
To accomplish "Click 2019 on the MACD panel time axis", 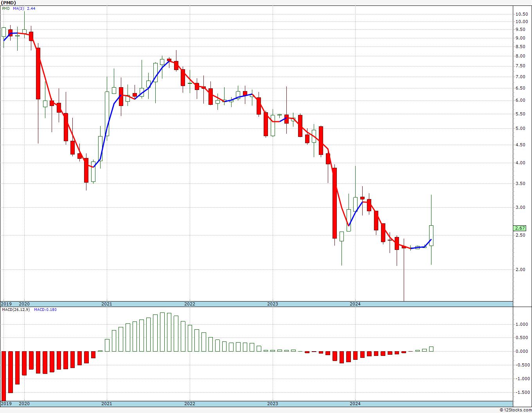I will [x=6, y=404].
